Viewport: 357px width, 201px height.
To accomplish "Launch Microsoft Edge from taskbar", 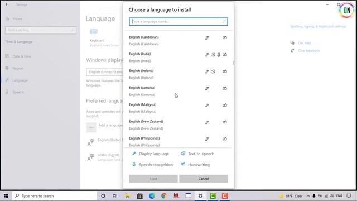I will (152, 196).
